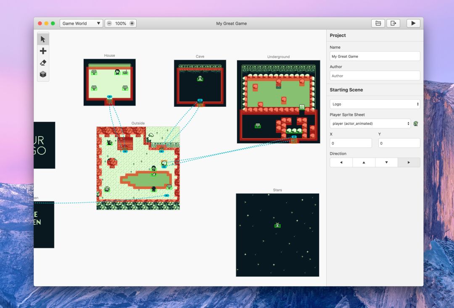The width and height of the screenshot is (454, 308).
Task: Set direction to down arrow
Action: point(386,162)
